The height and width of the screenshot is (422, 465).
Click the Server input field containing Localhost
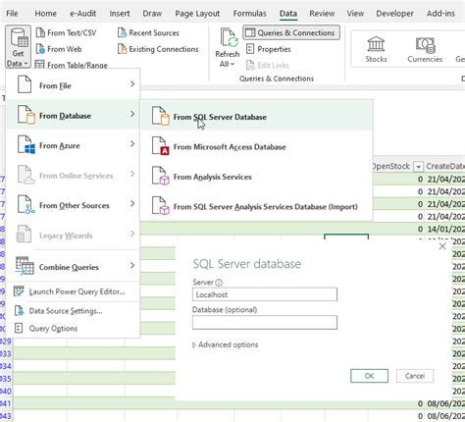[x=265, y=294]
